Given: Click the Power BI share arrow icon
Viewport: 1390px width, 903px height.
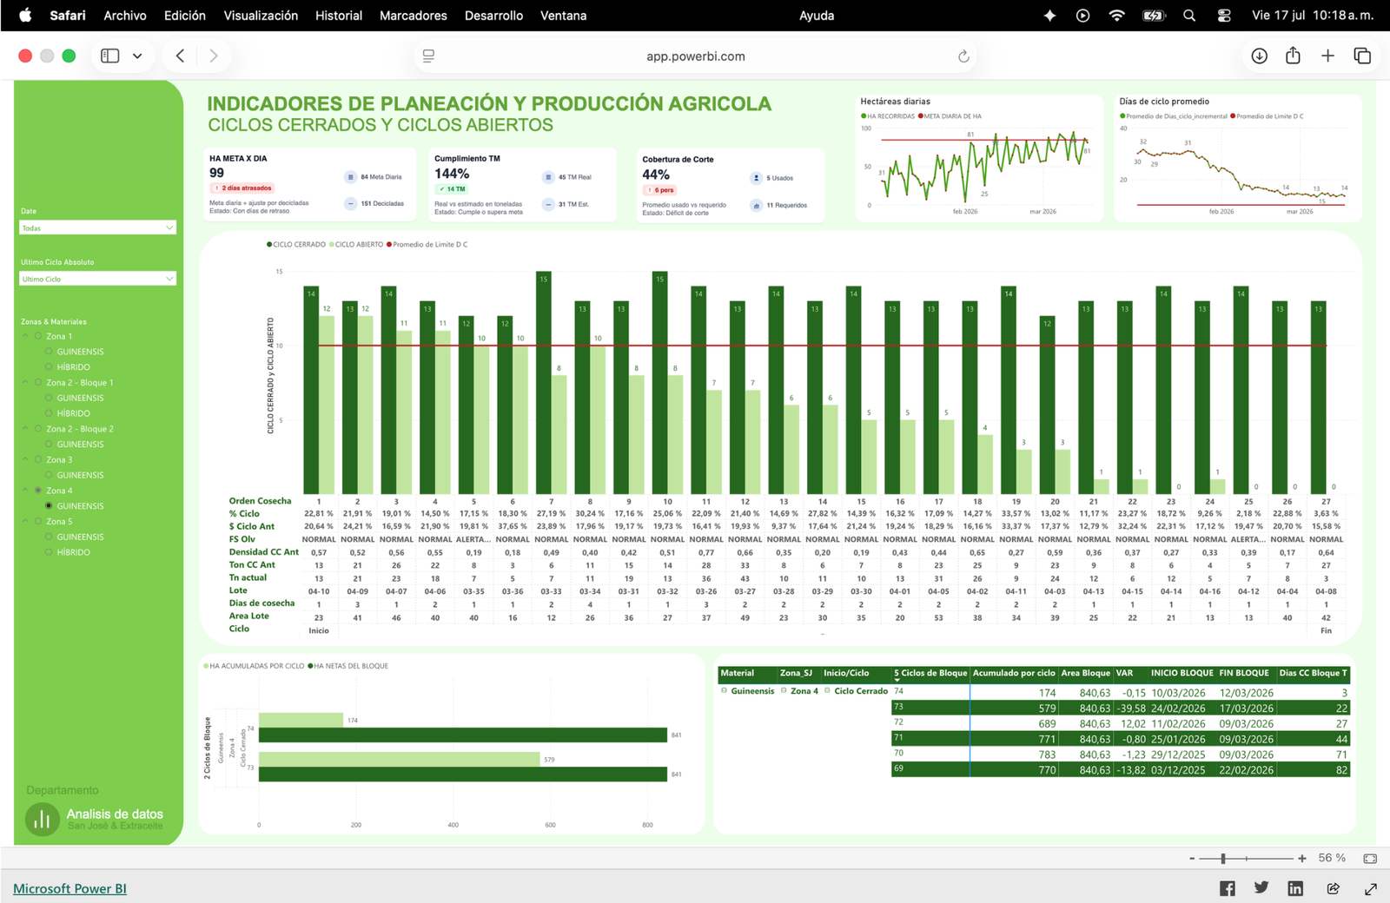Looking at the screenshot, I should click(1333, 888).
